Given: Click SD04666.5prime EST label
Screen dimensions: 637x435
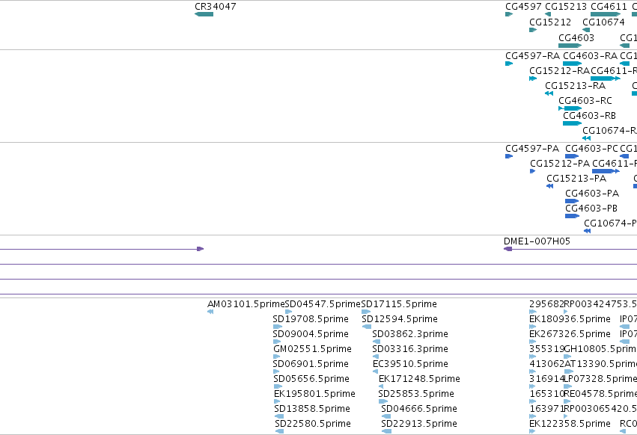Looking at the screenshot, I should pos(419,409).
